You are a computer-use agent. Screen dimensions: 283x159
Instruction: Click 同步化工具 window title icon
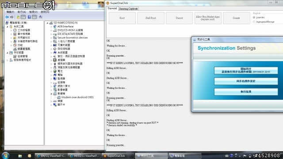pos(195,39)
